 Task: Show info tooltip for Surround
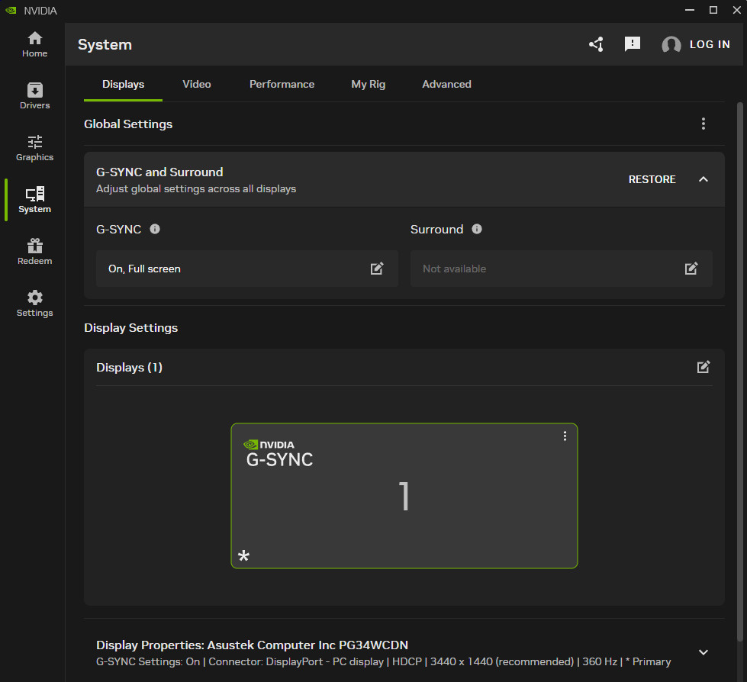click(x=477, y=229)
